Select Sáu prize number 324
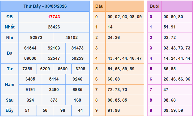The width and height of the screenshot is (193, 117). 30,100
